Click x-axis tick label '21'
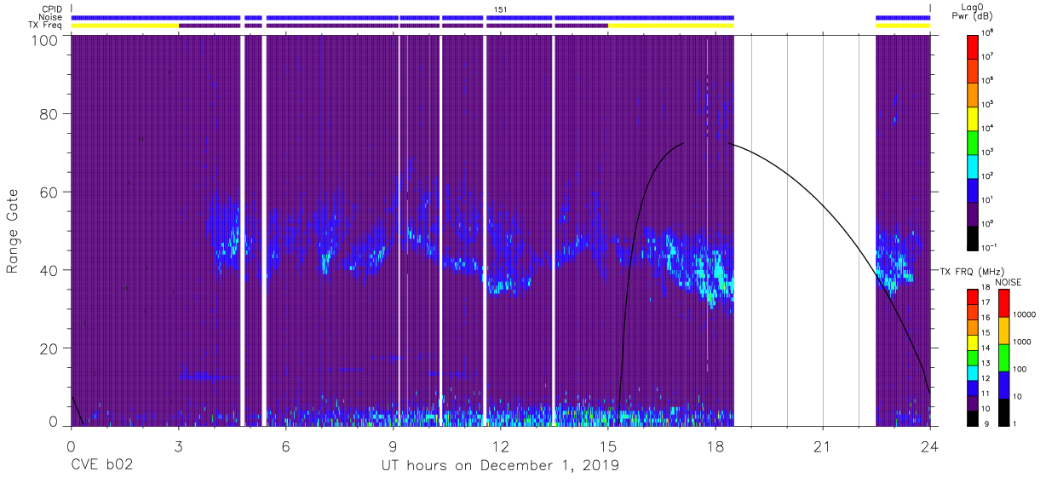1046x483 pixels. [x=823, y=446]
